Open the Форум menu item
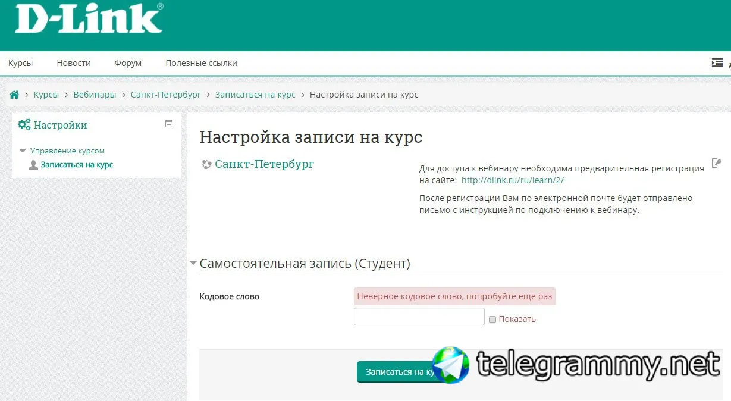 pyautogui.click(x=128, y=63)
